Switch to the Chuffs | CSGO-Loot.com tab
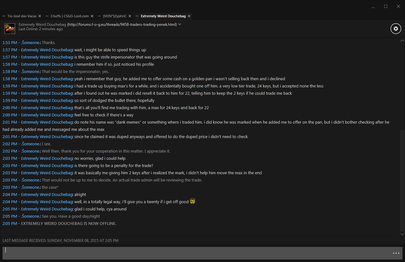Image resolution: width=405 pixels, height=262 pixels. tap(70, 16)
